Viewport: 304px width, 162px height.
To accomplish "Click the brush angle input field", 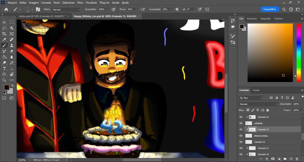I will [190, 9].
